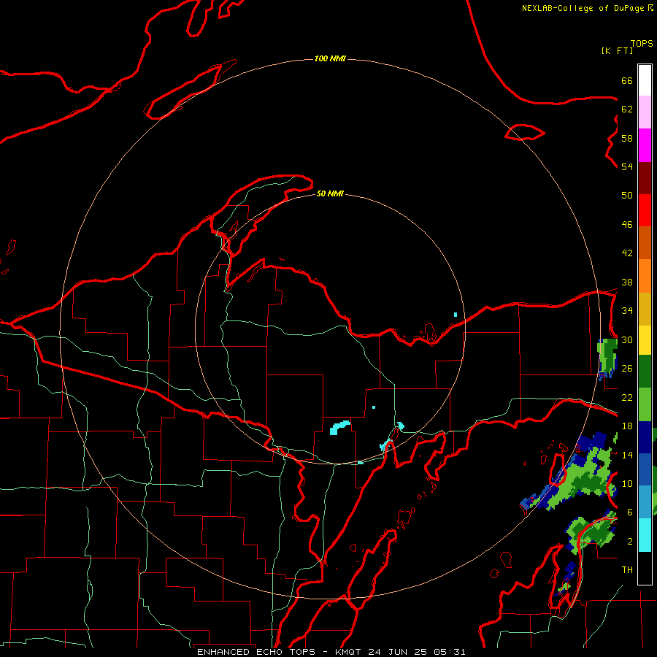Click the TOPS legend title

(642, 44)
